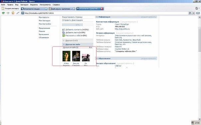Image resolution: width=201 pixels, height=125 pixels.
Task: Open Мои Настройки in the sidebar
Action: (x=45, y=24)
